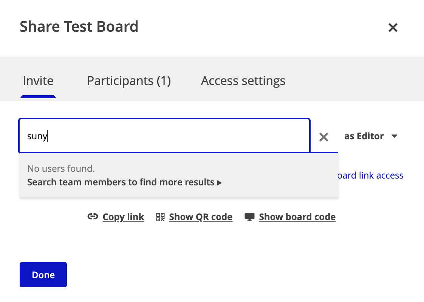Click the chain link icon

93,217
